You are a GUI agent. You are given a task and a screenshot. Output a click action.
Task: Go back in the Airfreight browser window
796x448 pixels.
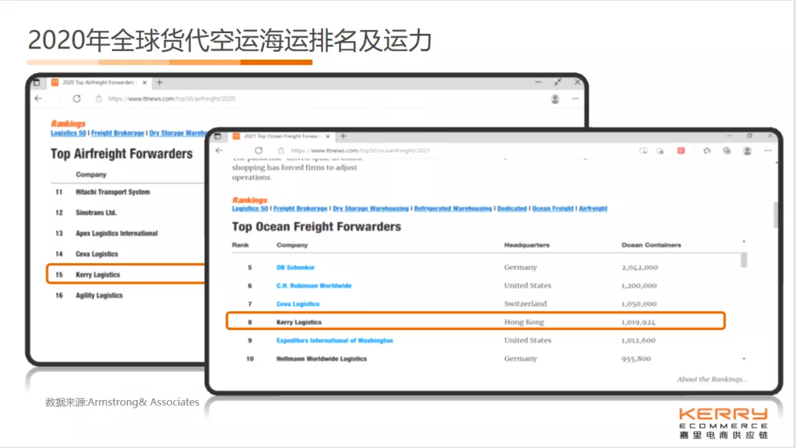point(38,99)
